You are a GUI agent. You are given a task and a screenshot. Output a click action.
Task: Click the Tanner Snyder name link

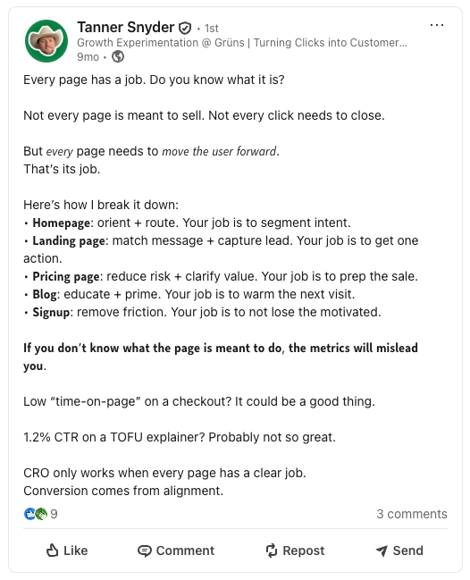tap(126, 28)
